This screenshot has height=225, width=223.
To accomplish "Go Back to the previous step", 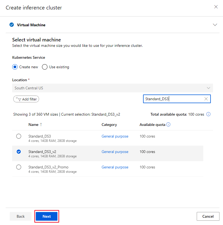I will point(20,216).
